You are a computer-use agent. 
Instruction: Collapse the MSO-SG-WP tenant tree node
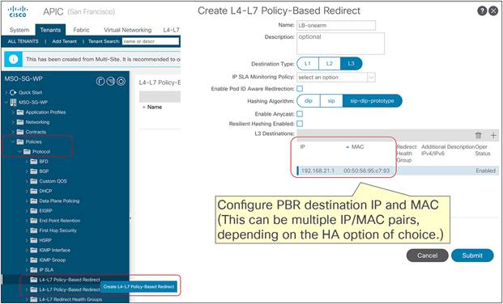pyautogui.click(x=6, y=102)
